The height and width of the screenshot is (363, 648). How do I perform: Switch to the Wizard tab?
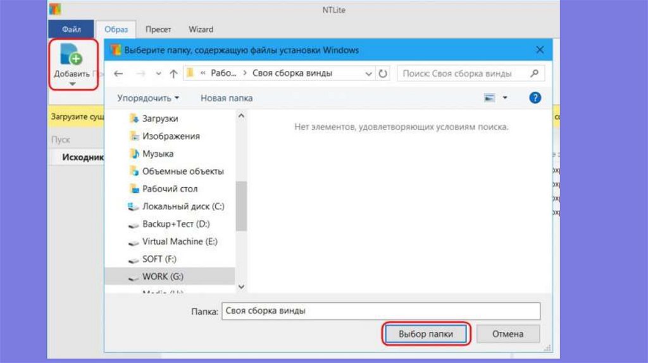coord(201,29)
